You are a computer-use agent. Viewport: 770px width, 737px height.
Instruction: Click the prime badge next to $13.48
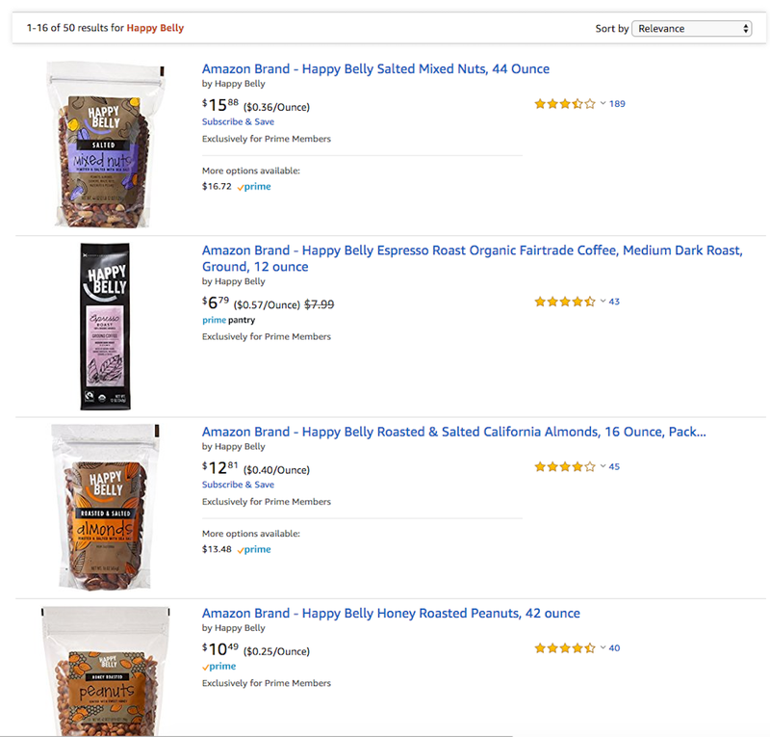254,549
